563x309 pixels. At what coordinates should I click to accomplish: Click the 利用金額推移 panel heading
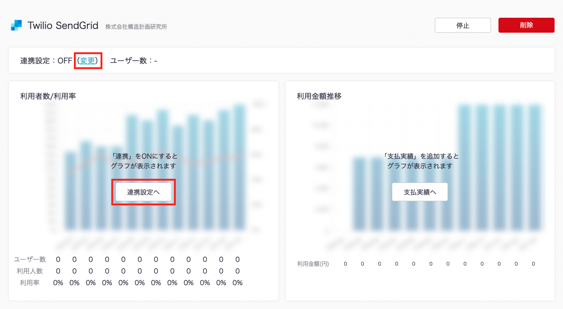[319, 96]
